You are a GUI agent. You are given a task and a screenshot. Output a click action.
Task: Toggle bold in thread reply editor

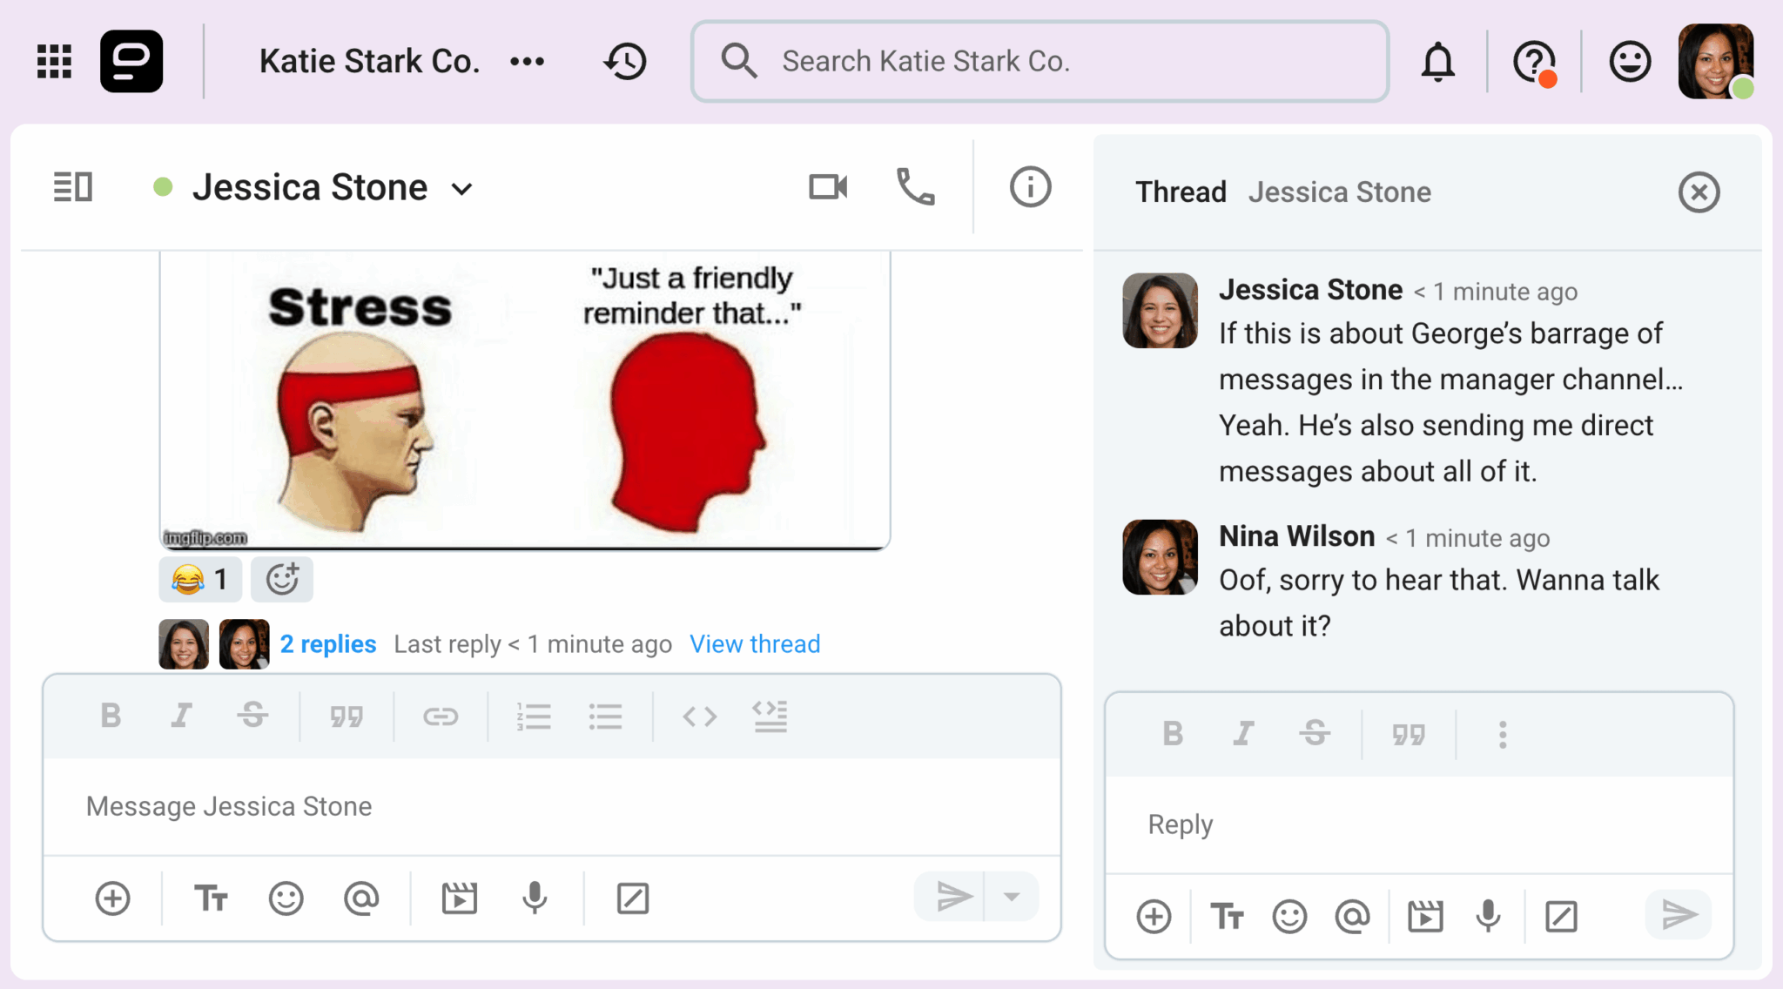1173,734
